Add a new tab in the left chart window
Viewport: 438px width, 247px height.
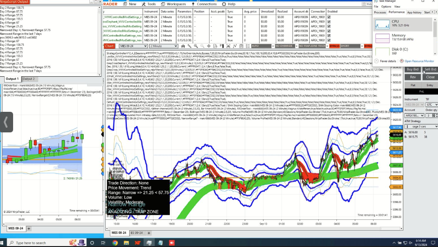coord(29,228)
